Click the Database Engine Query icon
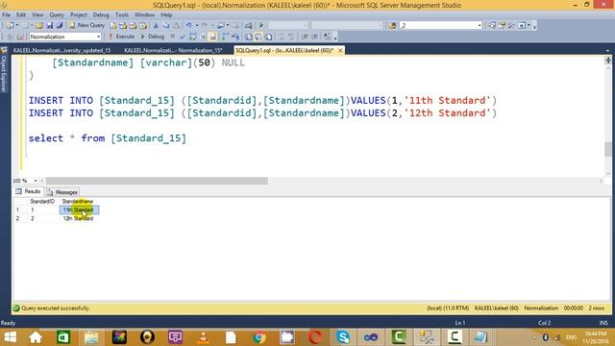Viewport: 615px width, 346px height. pyautogui.click(x=113, y=26)
